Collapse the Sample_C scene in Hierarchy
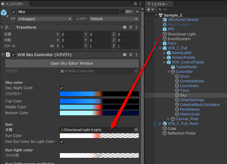227x164 pixels. (156, 15)
